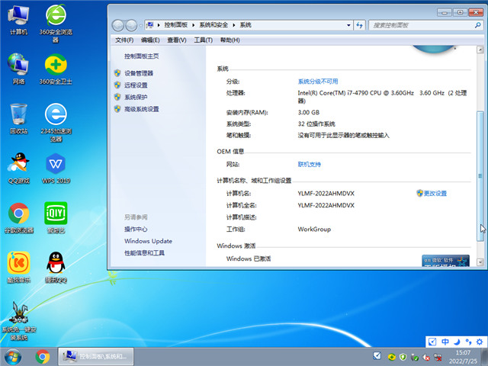Open the 编辑(E) menu
The width and height of the screenshot is (488, 366).
150,40
